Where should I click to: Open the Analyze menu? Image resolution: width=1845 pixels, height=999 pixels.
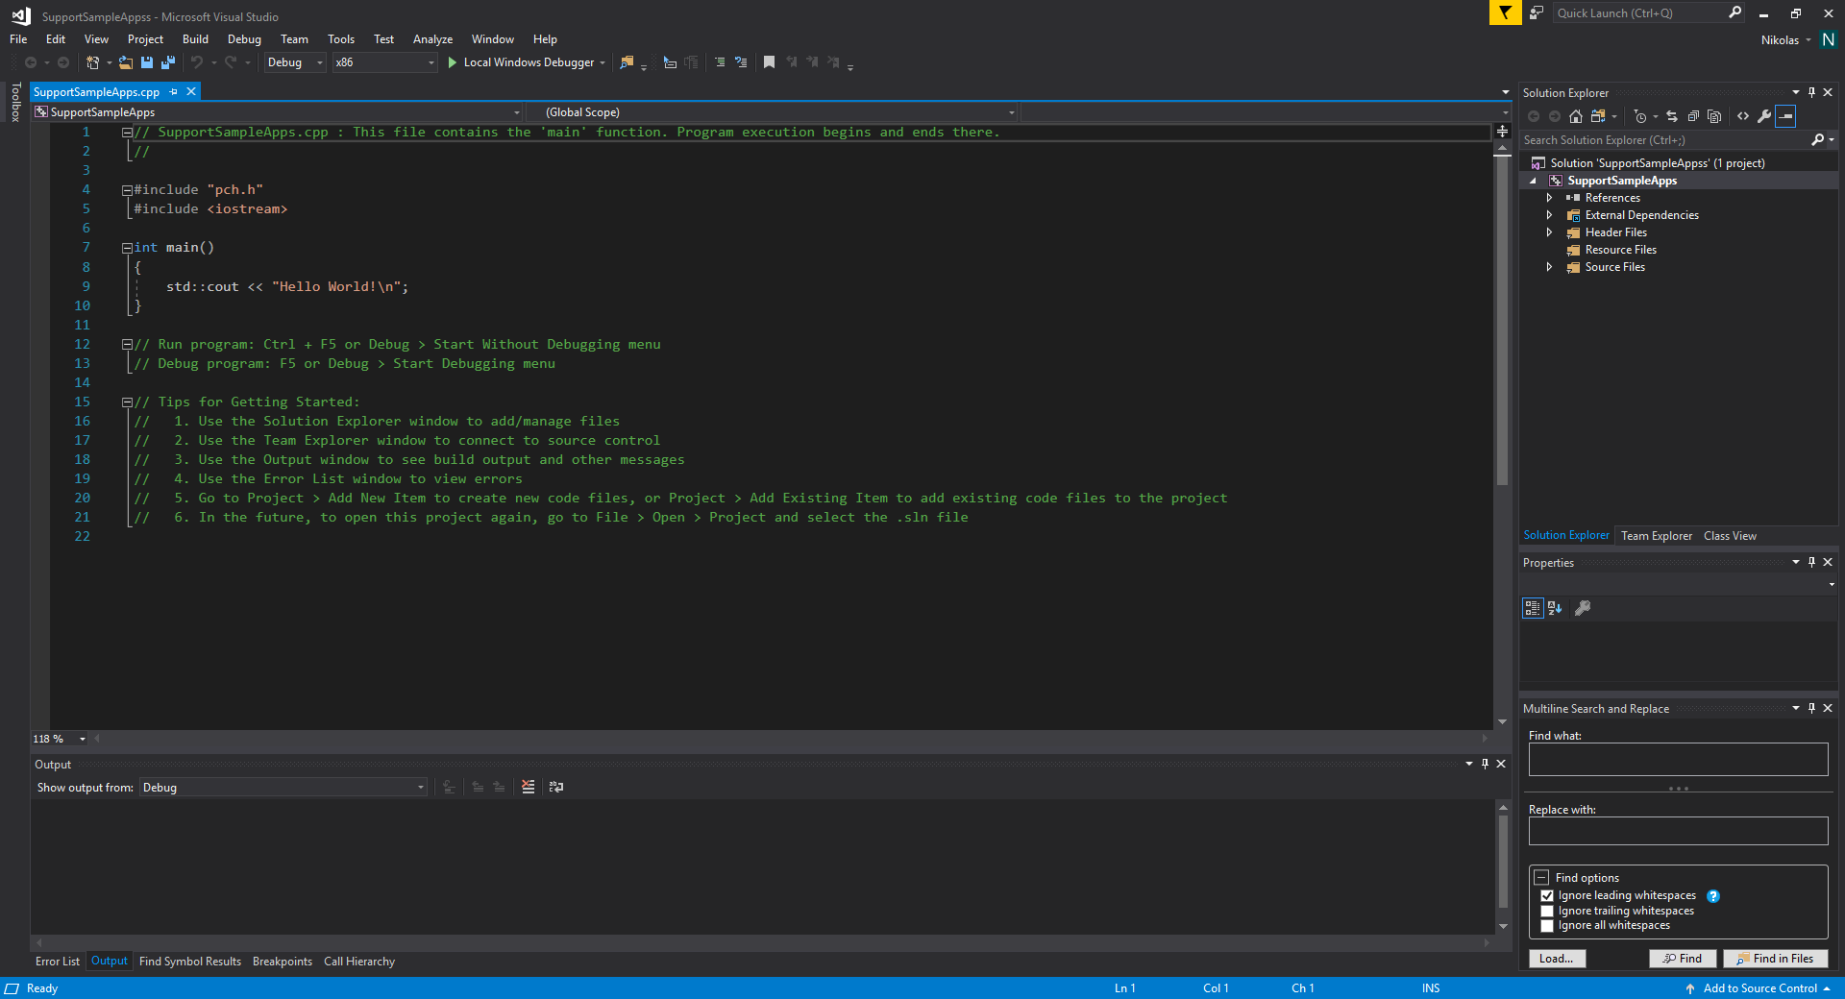click(432, 39)
